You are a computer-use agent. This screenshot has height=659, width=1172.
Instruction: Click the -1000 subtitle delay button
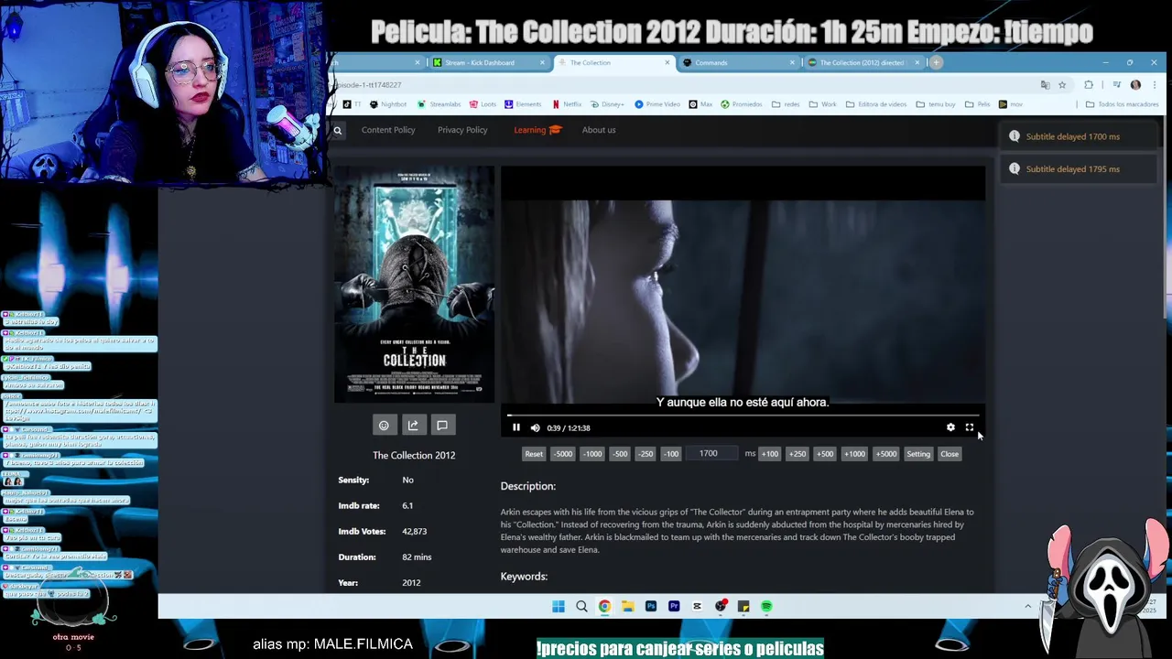click(x=592, y=454)
